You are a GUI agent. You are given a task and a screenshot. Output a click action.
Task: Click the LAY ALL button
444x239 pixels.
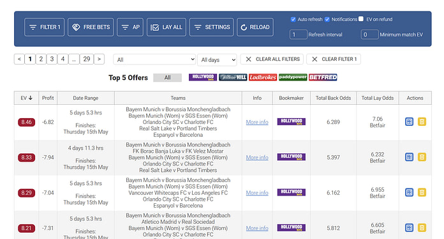click(166, 27)
